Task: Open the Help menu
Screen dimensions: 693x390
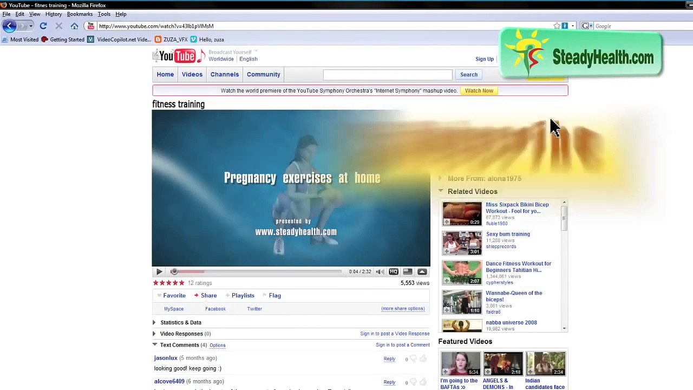Action: point(121,14)
